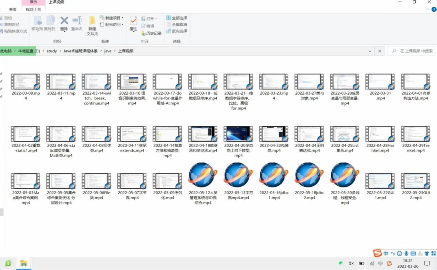The image size is (437, 270).
Task: Unmute sound via the taskbar speaker icon
Action: [x=351, y=264]
